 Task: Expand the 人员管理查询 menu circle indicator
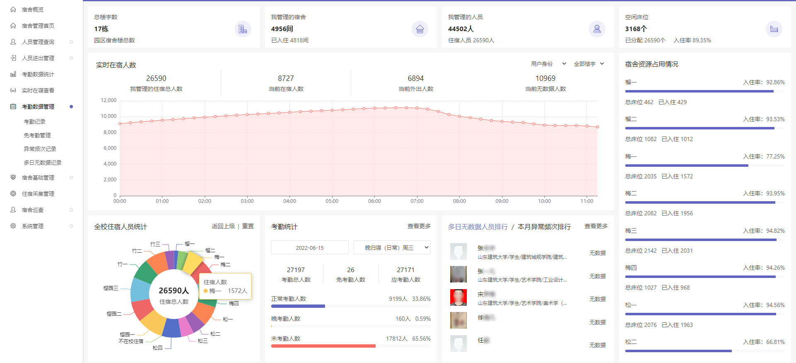click(x=71, y=42)
